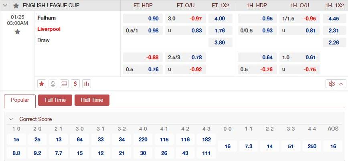Choose FT over 3.0 odds -0.97
Screen dimensions: 348x161
pos(186,18)
